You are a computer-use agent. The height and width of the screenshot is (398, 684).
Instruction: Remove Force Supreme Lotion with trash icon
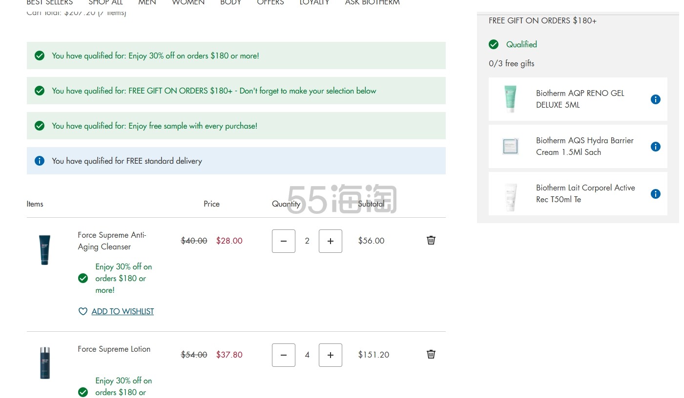(x=431, y=354)
